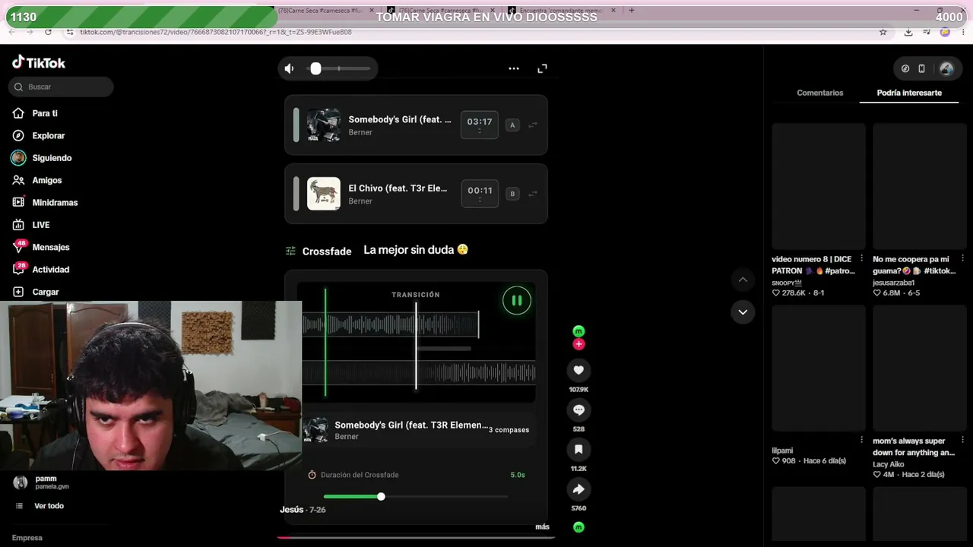Open Mensajes inbox
This screenshot has width=973, height=547.
point(50,247)
